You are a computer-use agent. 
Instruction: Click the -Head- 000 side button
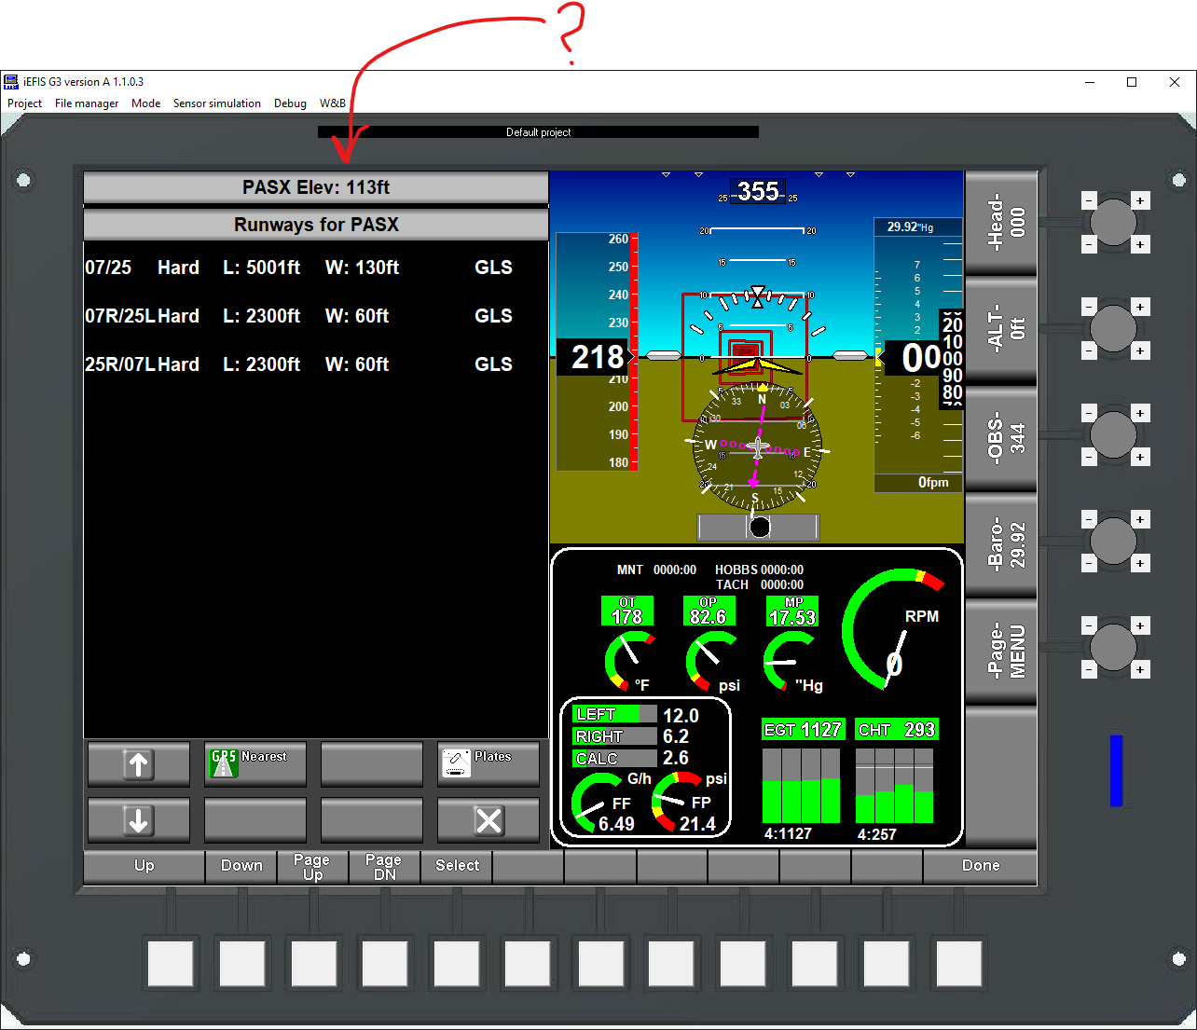(x=1002, y=222)
